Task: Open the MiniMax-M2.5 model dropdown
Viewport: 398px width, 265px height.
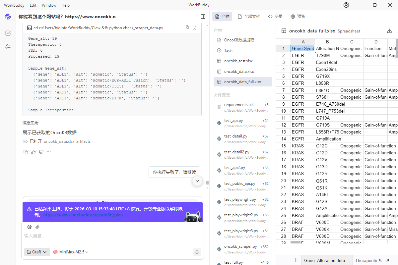Action: coord(71,252)
